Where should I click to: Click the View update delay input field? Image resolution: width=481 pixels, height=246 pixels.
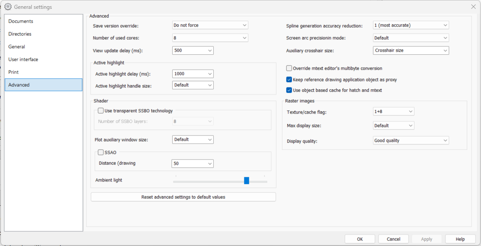click(x=189, y=50)
